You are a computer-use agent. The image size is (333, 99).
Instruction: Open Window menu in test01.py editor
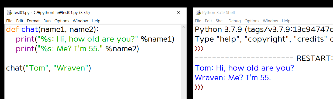80,21
